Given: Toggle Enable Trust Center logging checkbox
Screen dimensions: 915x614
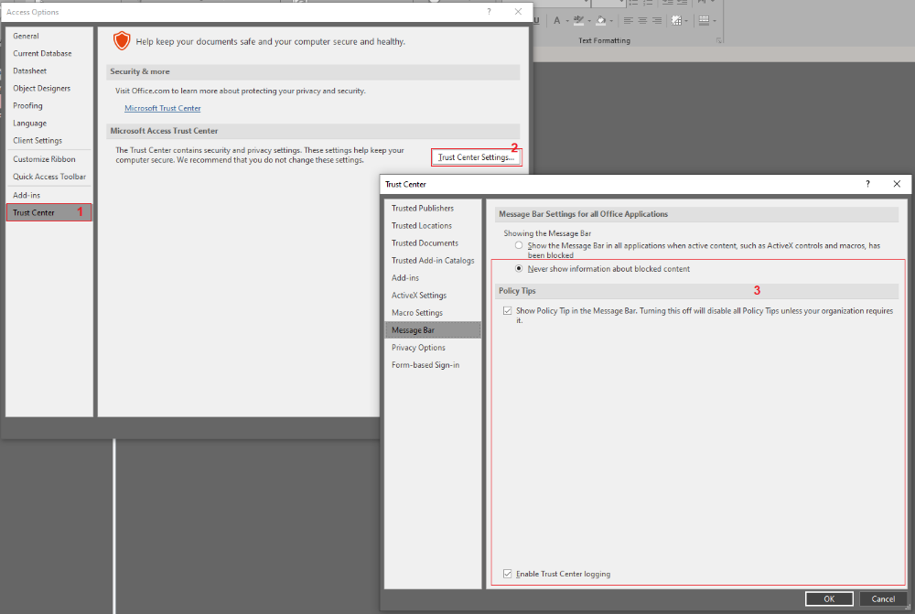Looking at the screenshot, I should pos(508,574).
